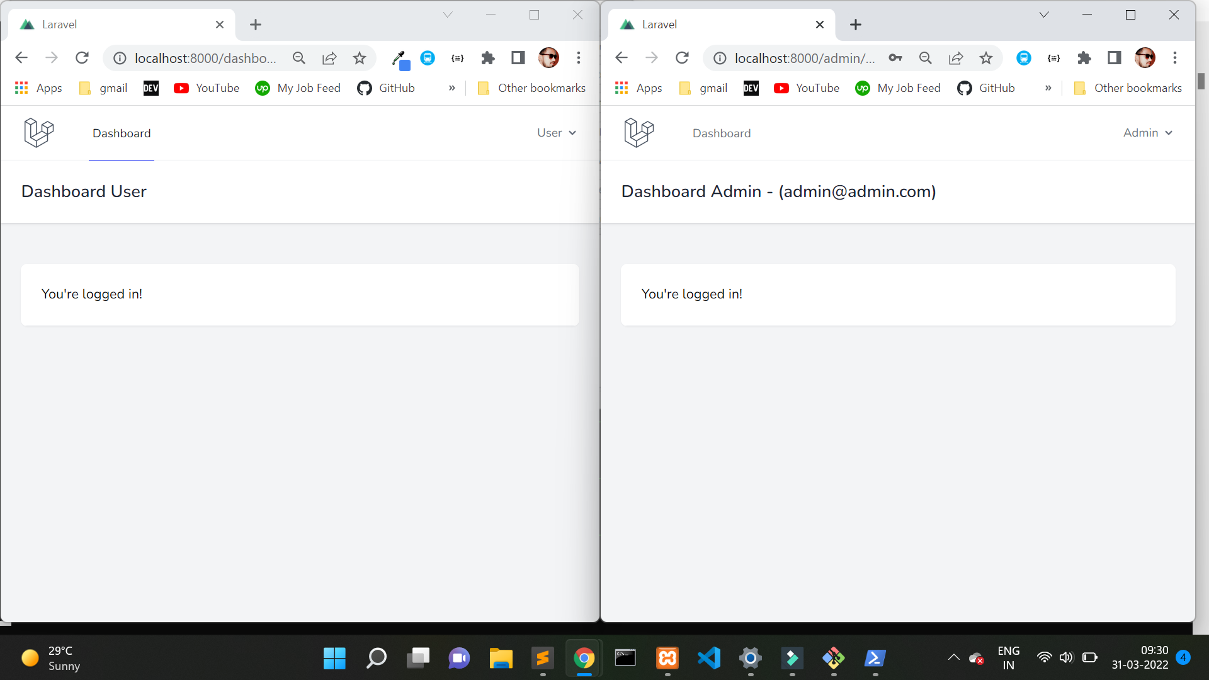Click the zoom magnifier icon in the left address bar
This screenshot has width=1209, height=680.
coord(299,59)
